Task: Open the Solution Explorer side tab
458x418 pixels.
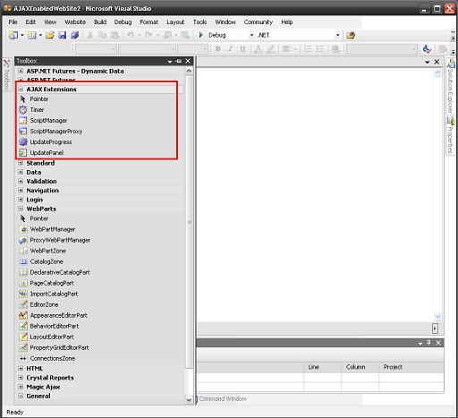Action: click(x=450, y=87)
